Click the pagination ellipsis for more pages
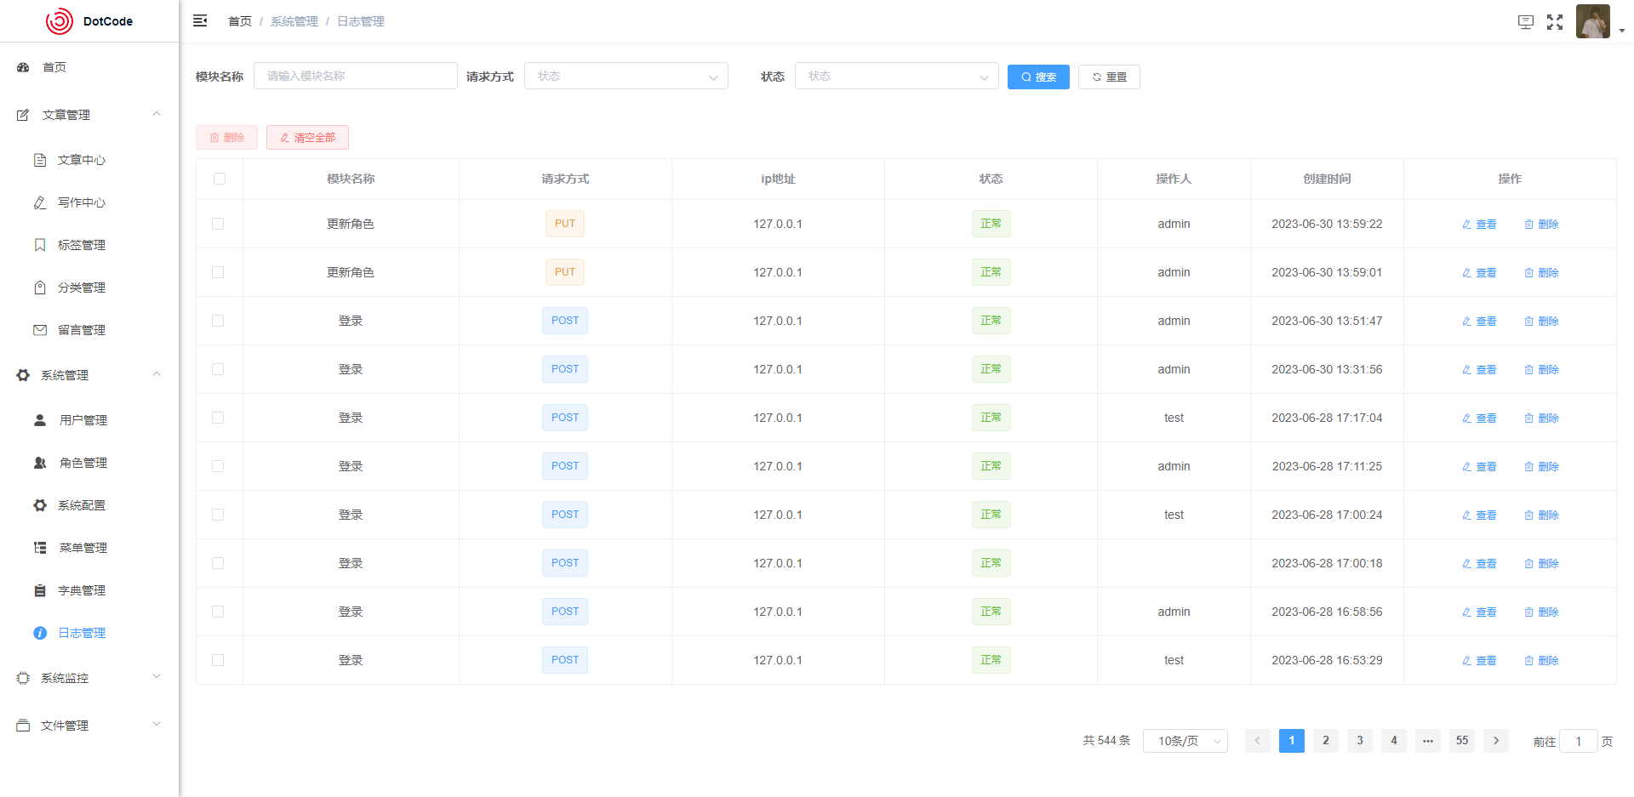Viewport: 1634px width, 797px height. coord(1428,741)
